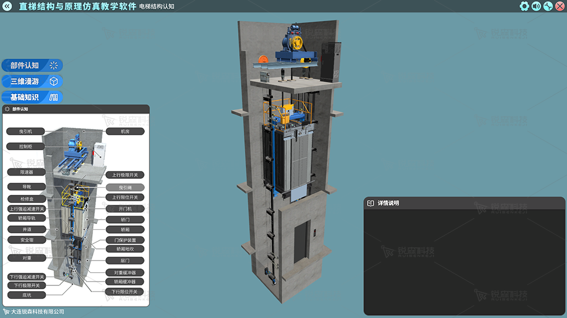Select the 安全钳 label
Image resolution: width=567 pixels, height=318 pixels.
click(x=27, y=240)
